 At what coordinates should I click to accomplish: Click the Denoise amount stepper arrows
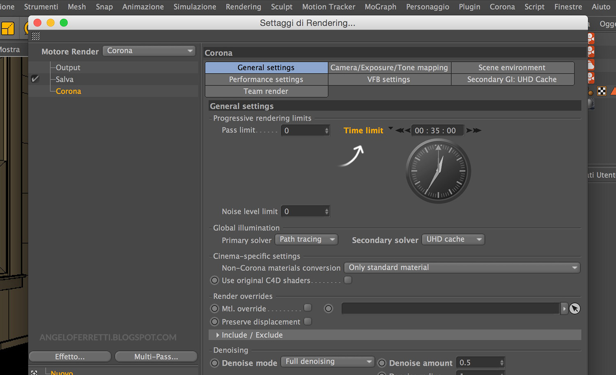pos(502,363)
